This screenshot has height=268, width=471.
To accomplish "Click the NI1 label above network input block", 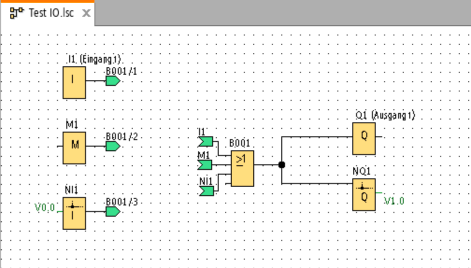I will click(71, 190).
